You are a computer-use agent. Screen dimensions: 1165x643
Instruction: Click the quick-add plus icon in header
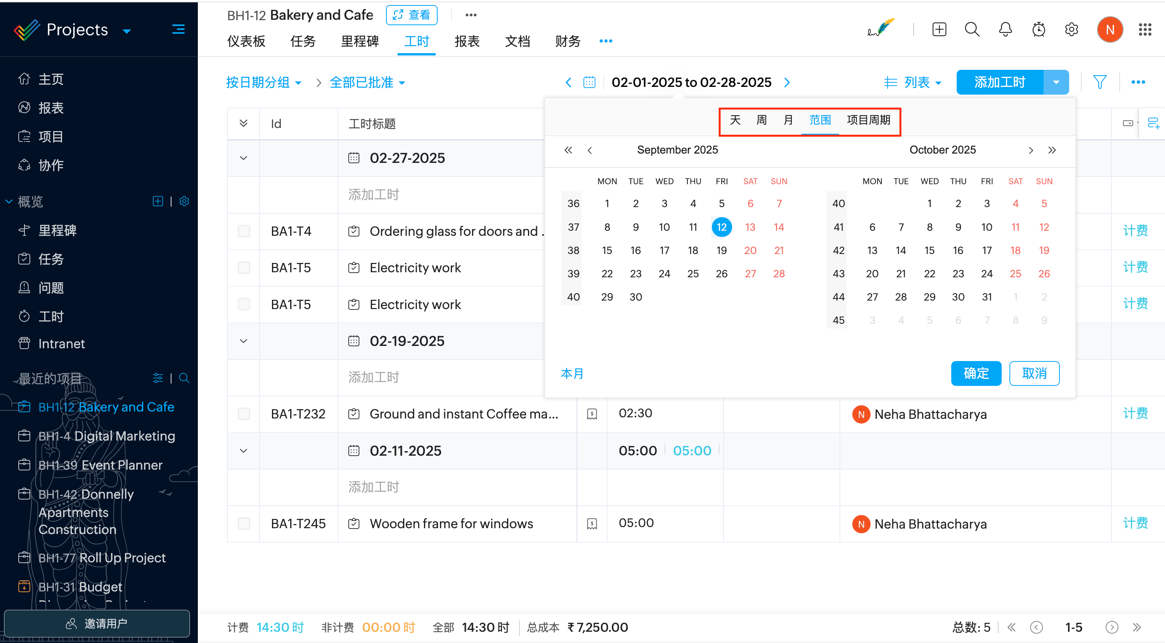(x=939, y=30)
